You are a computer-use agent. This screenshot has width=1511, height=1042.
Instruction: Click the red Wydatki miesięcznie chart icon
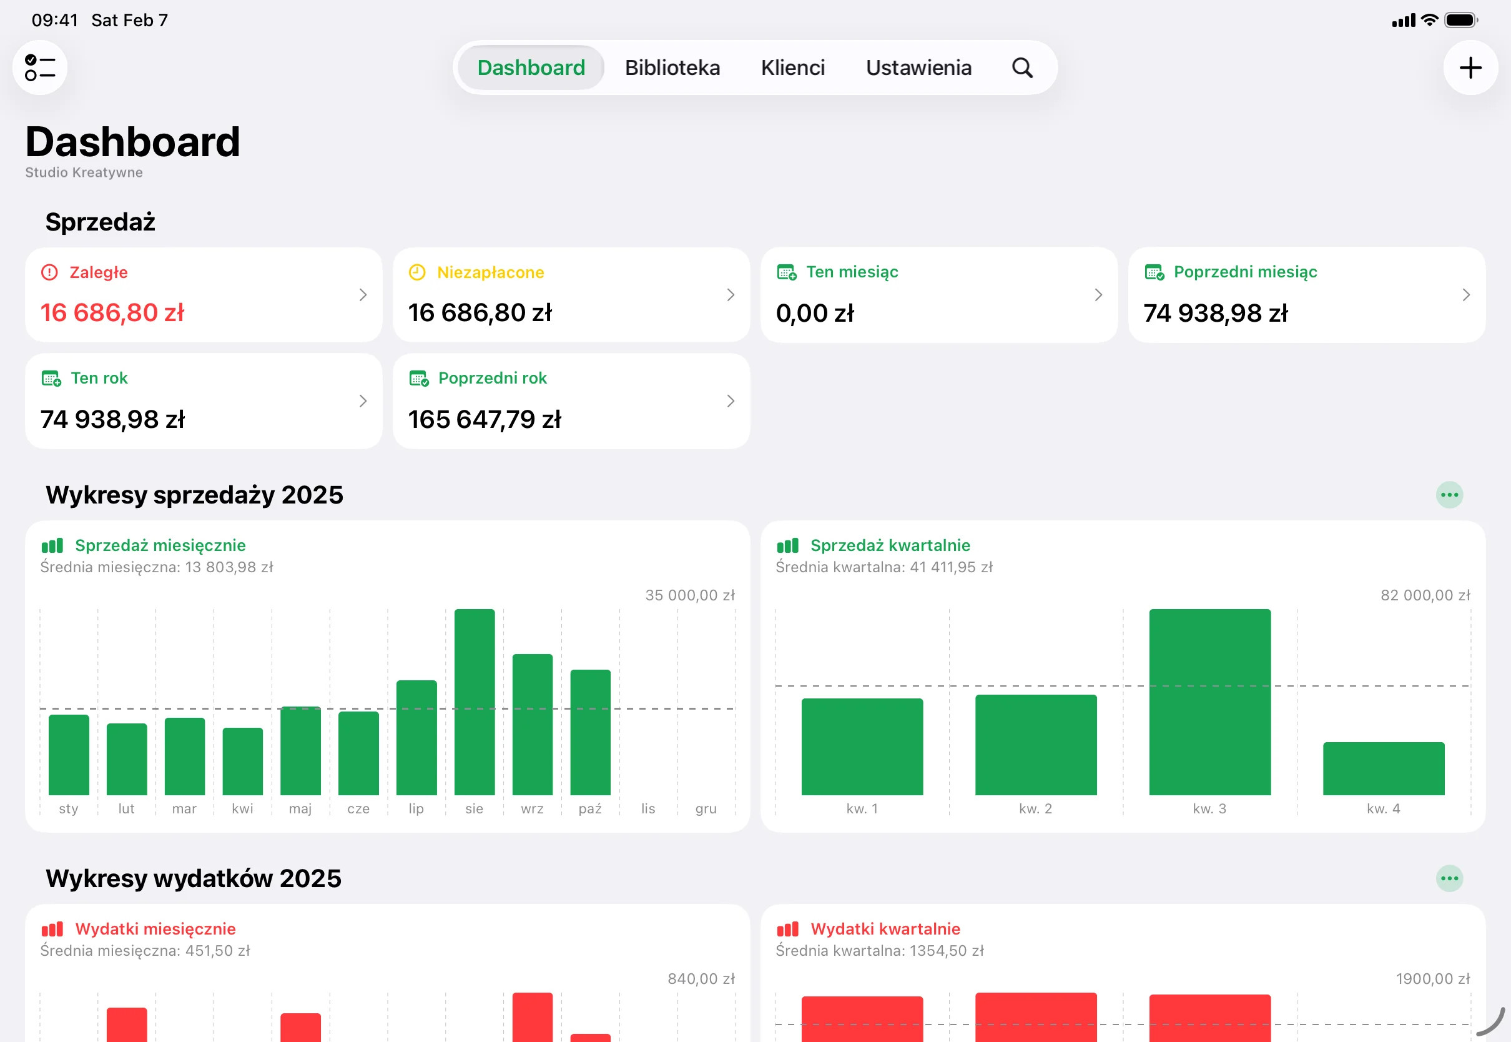[52, 929]
